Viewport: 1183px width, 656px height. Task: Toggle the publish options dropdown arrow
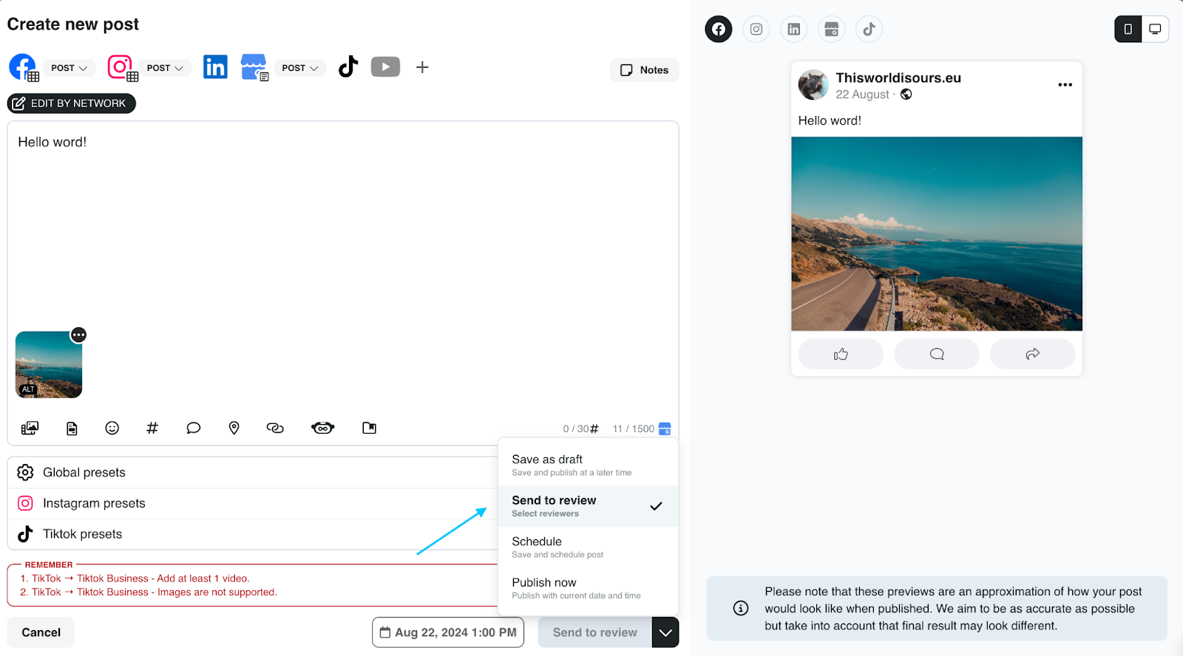665,632
